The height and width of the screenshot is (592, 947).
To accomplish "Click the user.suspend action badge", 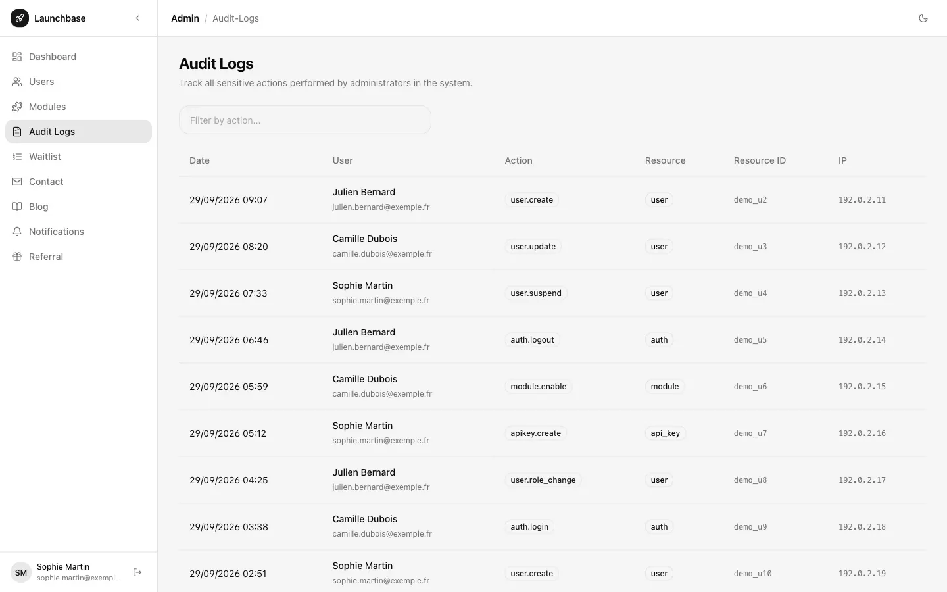I will click(536, 293).
